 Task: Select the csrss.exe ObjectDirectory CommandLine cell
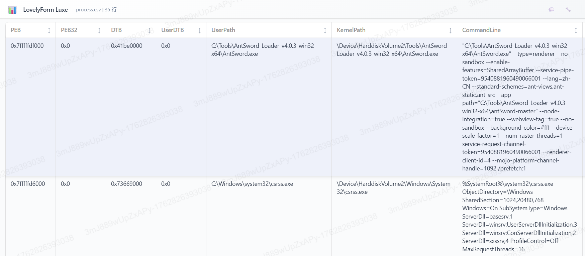(519, 217)
